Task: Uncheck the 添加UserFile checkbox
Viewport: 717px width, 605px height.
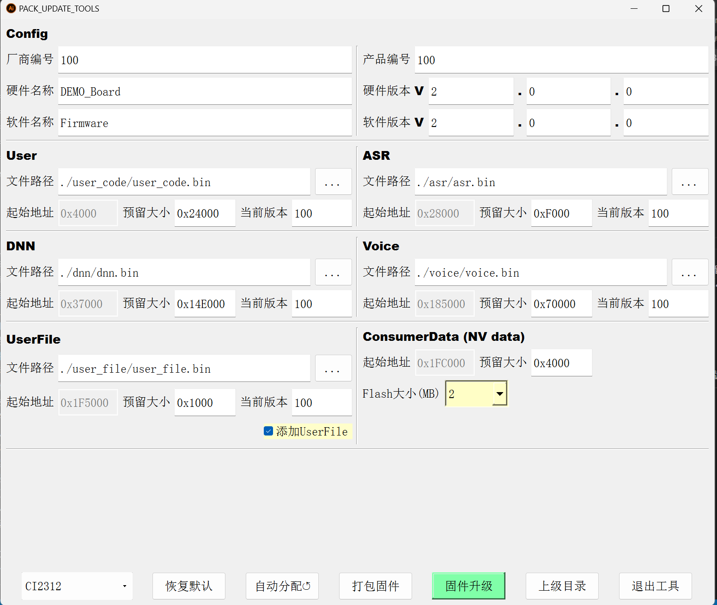Action: click(x=268, y=431)
